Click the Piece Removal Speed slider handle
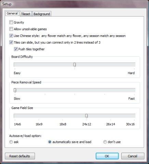Viewport: 149px width, 164px height. (x=15, y=90)
